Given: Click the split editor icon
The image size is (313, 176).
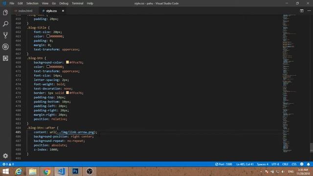Looking at the screenshot, I should pos(302,11).
